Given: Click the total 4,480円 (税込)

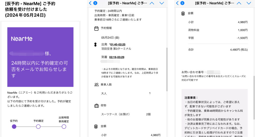Looking at the screenshot, I should (239, 50).
